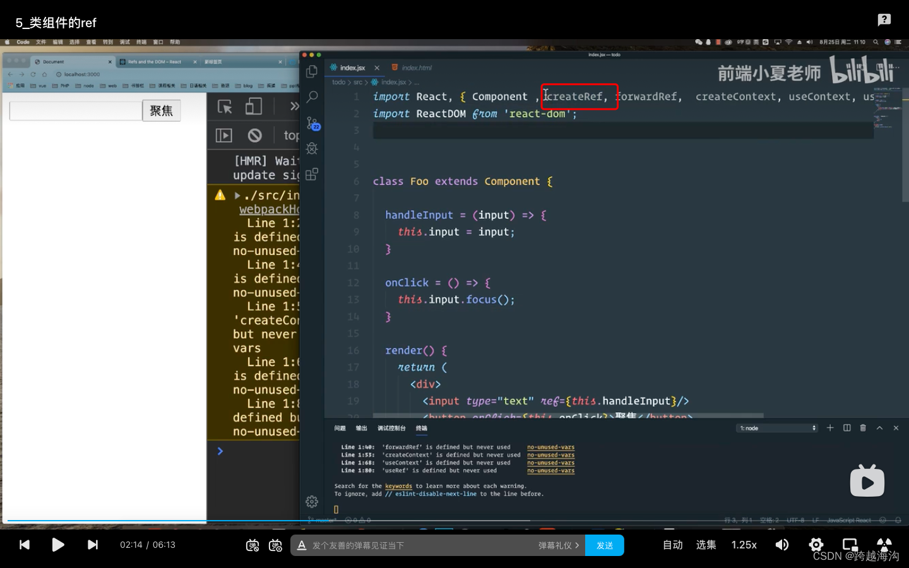The image size is (909, 568).
Task: Activate DevTools inspect element icon
Action: [225, 107]
